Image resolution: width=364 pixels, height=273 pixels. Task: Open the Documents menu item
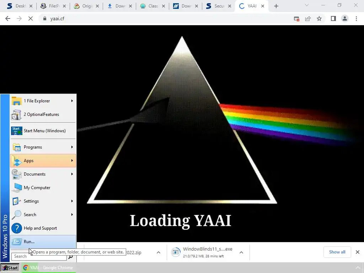(43, 174)
